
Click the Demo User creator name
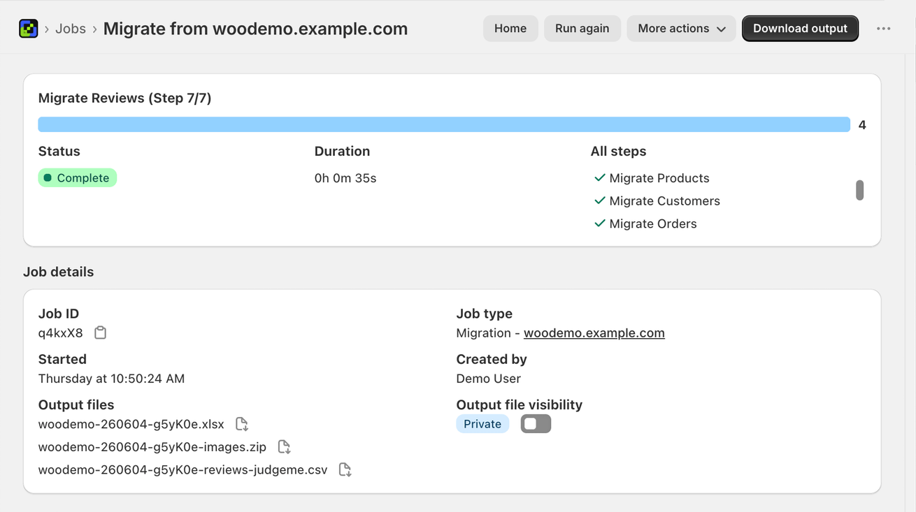point(489,379)
